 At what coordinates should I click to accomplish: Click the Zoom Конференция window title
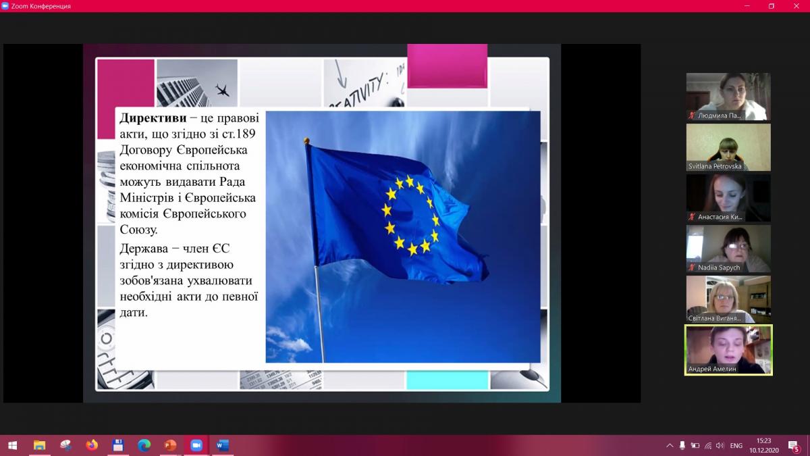41,6
